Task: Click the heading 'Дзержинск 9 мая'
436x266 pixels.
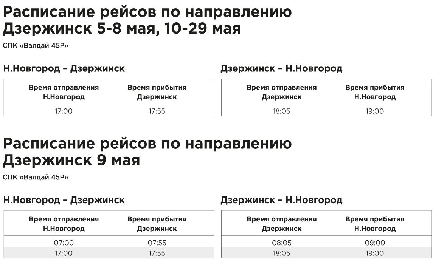Action: click(x=71, y=160)
